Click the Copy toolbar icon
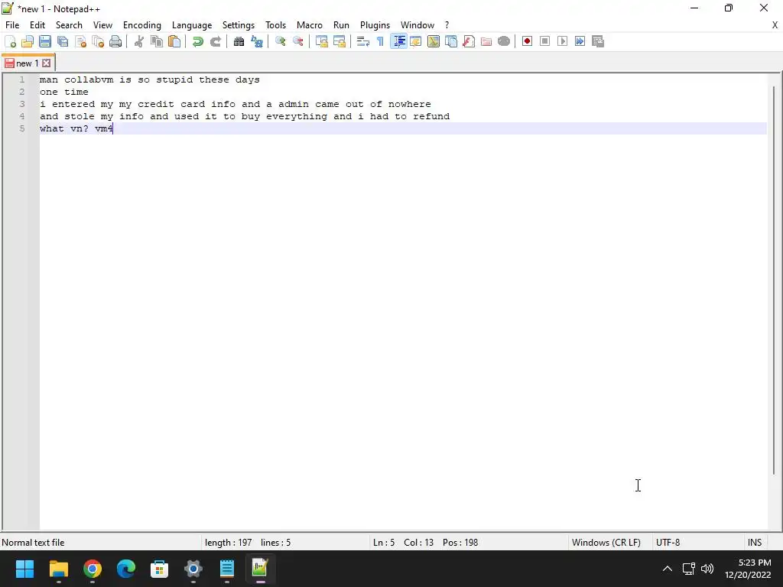The width and height of the screenshot is (783, 587). tap(157, 41)
